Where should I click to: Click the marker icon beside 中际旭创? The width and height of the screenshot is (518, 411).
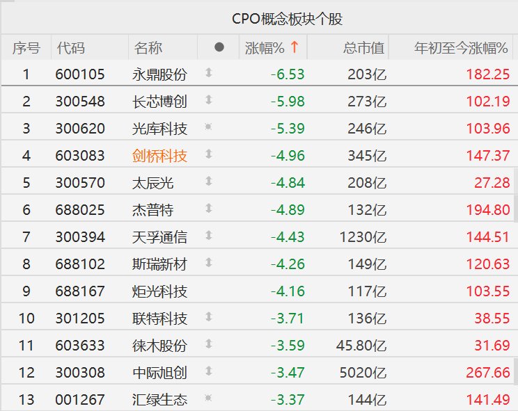[x=208, y=372]
